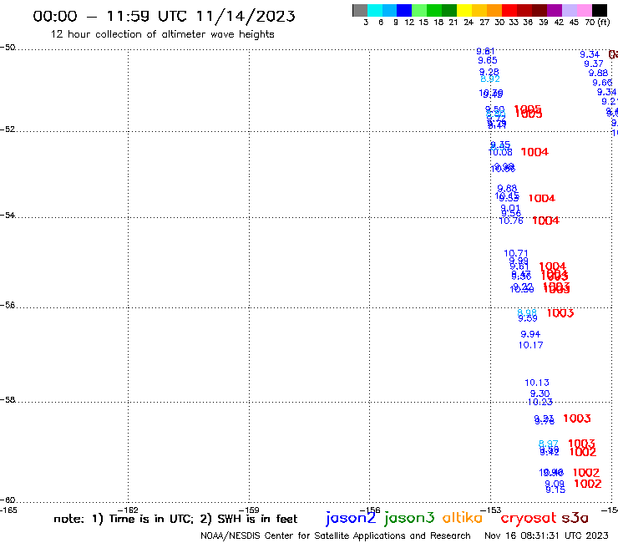
Task: Click the light blue 8.98 wave height value
Action: pyautogui.click(x=527, y=312)
